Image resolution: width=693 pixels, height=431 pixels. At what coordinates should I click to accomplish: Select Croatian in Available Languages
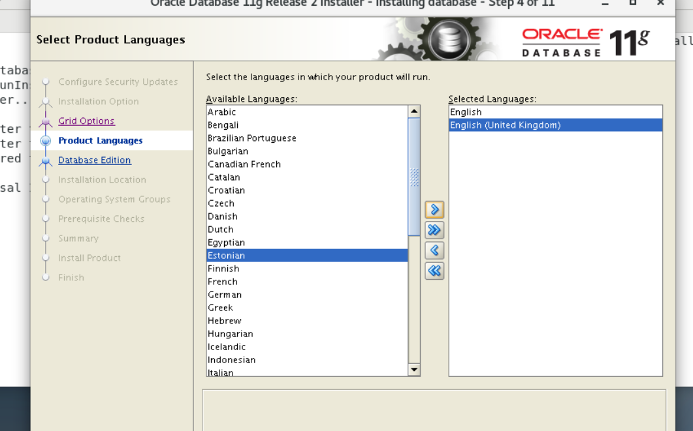pyautogui.click(x=307, y=190)
